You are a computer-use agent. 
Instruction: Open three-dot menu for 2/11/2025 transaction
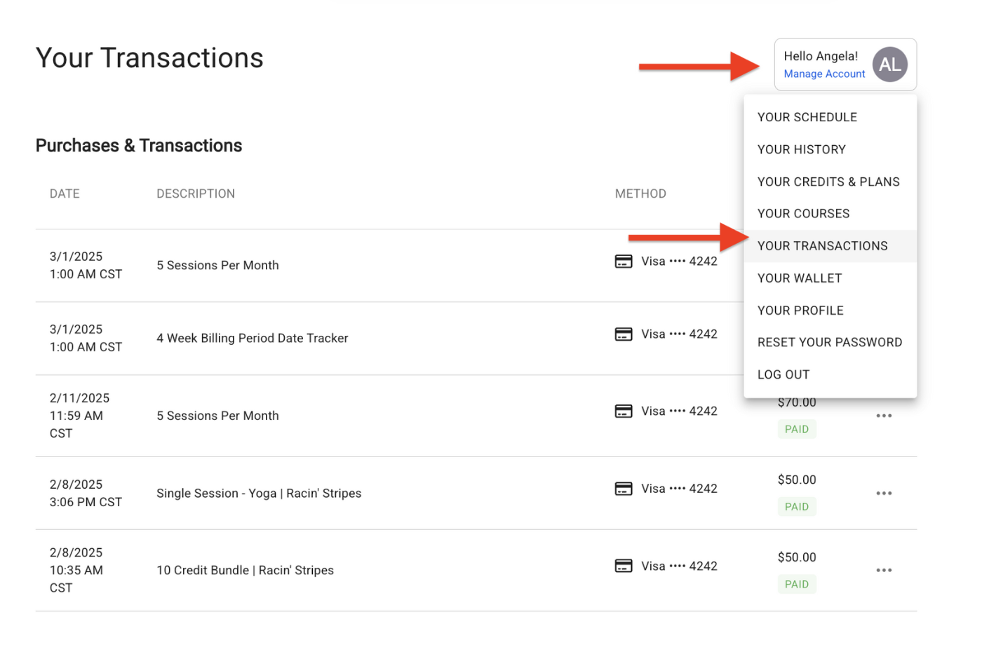click(884, 416)
